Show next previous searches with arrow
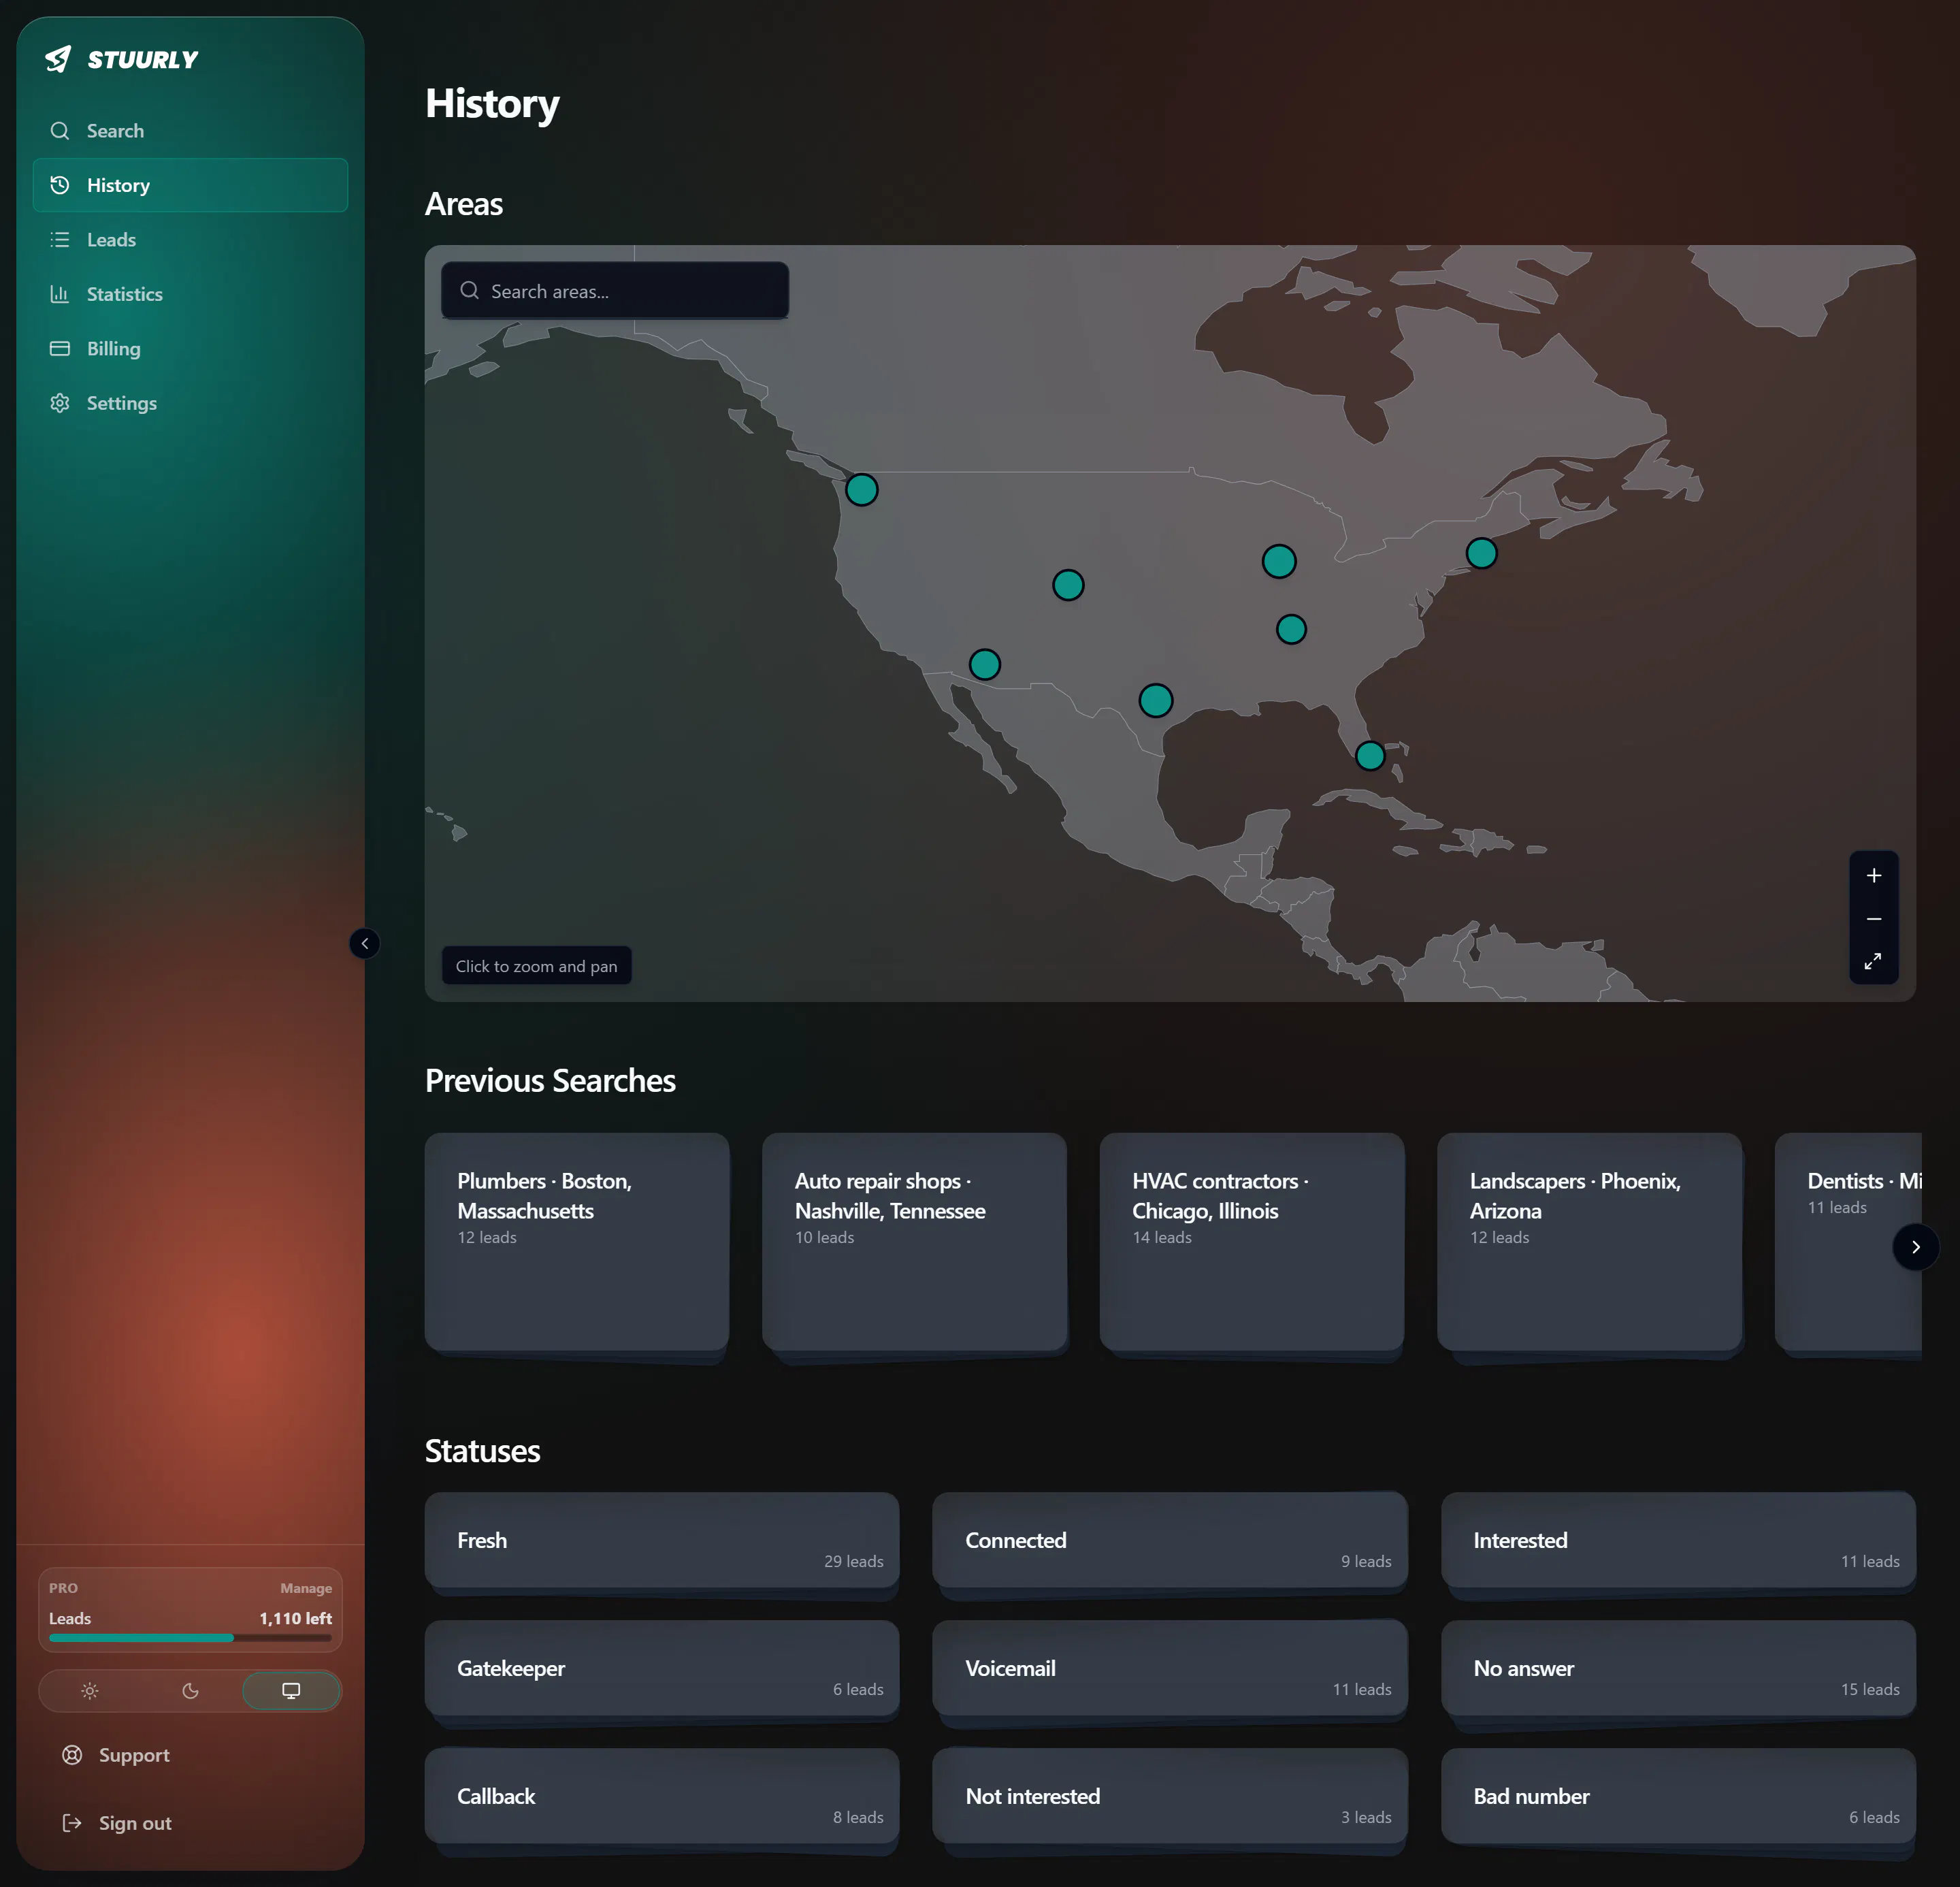This screenshot has width=1960, height=1887. [x=1915, y=1247]
